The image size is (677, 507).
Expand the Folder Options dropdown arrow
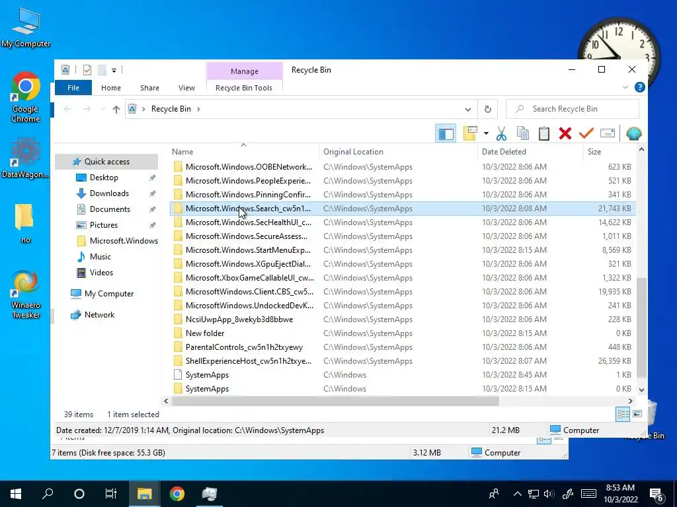486,133
